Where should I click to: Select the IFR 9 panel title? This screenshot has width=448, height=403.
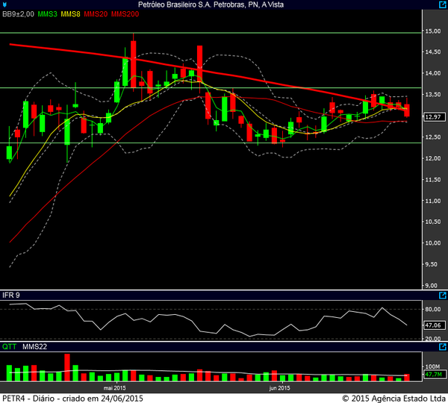(10, 295)
